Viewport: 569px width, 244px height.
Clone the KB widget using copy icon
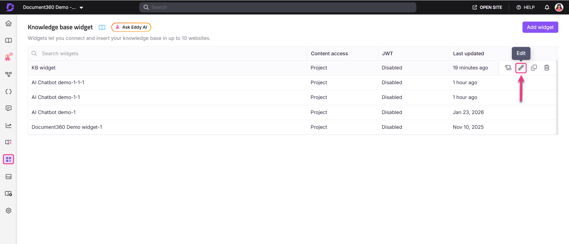click(534, 68)
